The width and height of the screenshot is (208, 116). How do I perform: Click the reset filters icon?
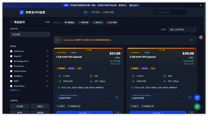pos(45,22)
